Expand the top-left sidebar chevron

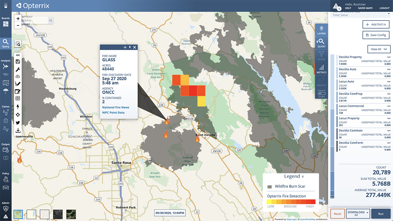click(x=6, y=6)
